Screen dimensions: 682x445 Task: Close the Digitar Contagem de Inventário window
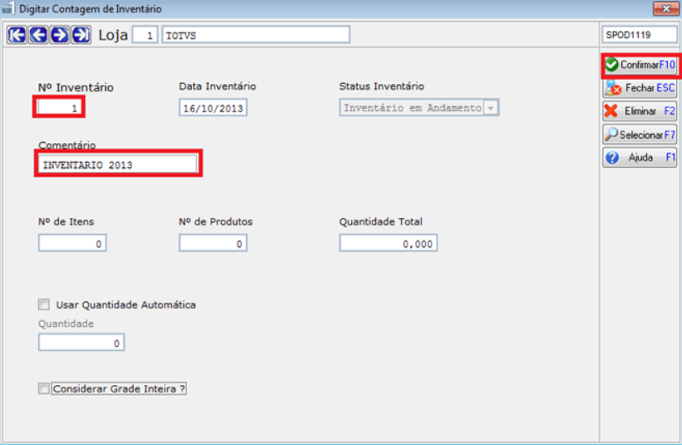pyautogui.click(x=665, y=8)
